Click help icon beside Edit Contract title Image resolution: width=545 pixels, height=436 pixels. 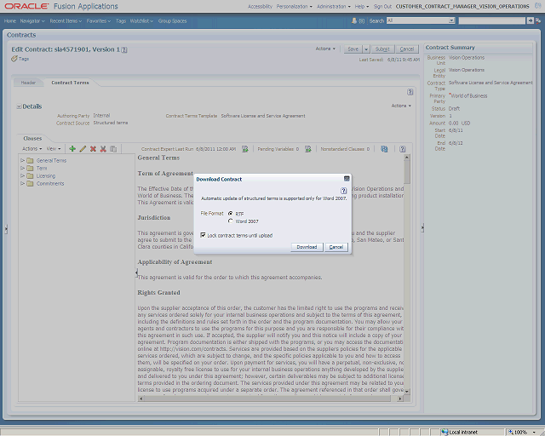pos(124,49)
